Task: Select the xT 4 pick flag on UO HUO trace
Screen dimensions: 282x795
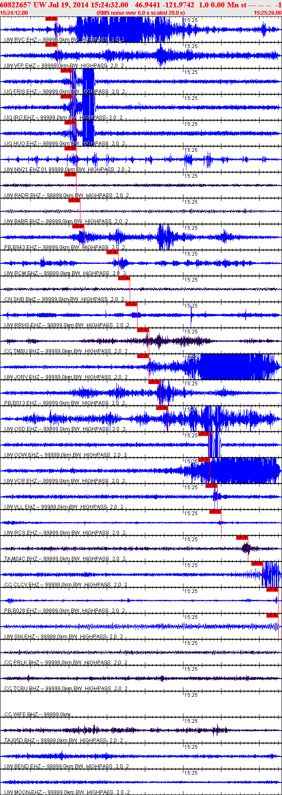Action: coord(70,122)
